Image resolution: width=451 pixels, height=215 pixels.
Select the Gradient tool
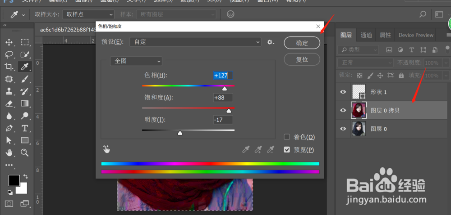(25, 103)
